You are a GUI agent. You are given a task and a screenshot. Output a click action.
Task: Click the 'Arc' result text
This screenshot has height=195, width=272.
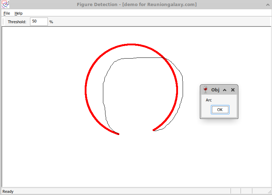point(209,100)
